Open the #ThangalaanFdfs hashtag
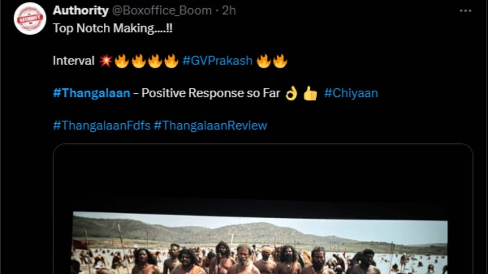 pyautogui.click(x=102, y=126)
